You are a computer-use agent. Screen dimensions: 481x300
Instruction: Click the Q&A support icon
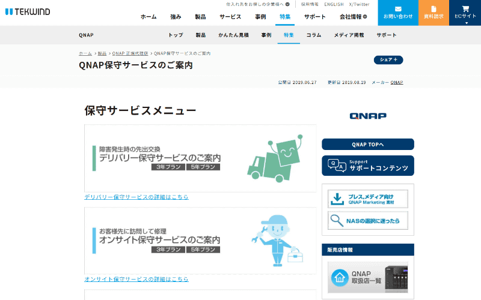(x=337, y=166)
